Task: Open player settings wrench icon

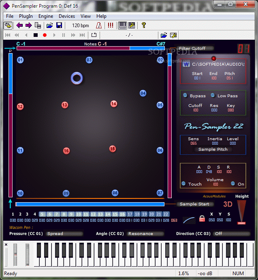Action: coord(173,35)
